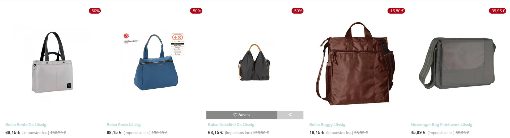Image resolution: width=510 pixels, height=138 pixels.
Task: Click the brown Buggy bag image
Action: click(355, 64)
